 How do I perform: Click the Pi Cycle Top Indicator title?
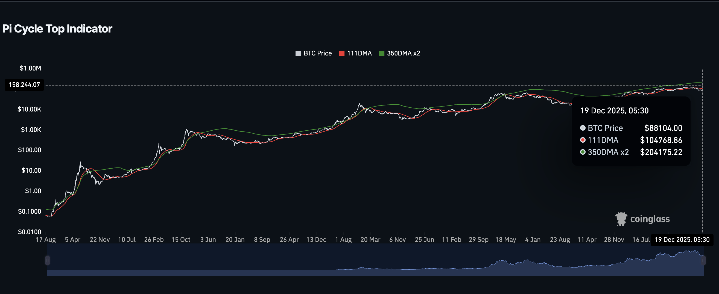coord(57,29)
